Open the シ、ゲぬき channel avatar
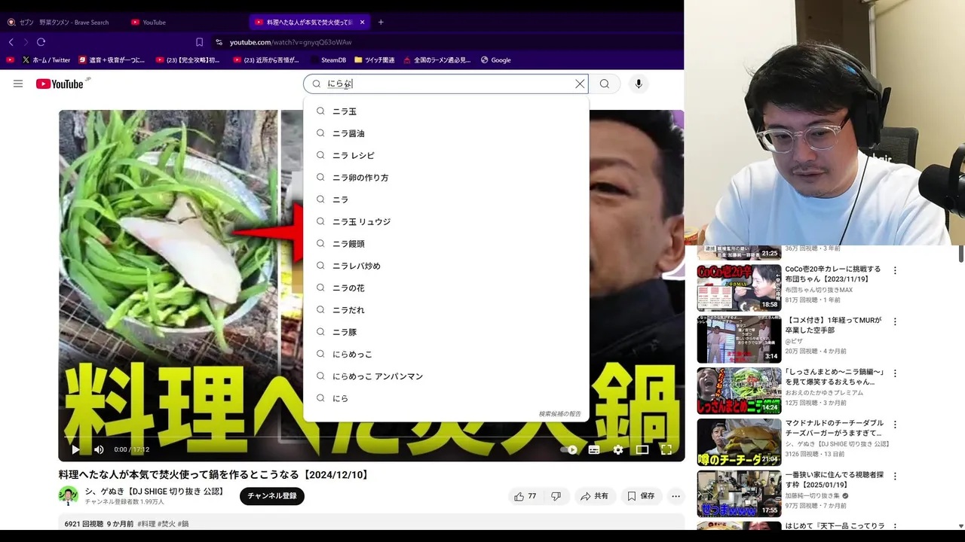Screen dimensions: 965x542 tap(69, 495)
